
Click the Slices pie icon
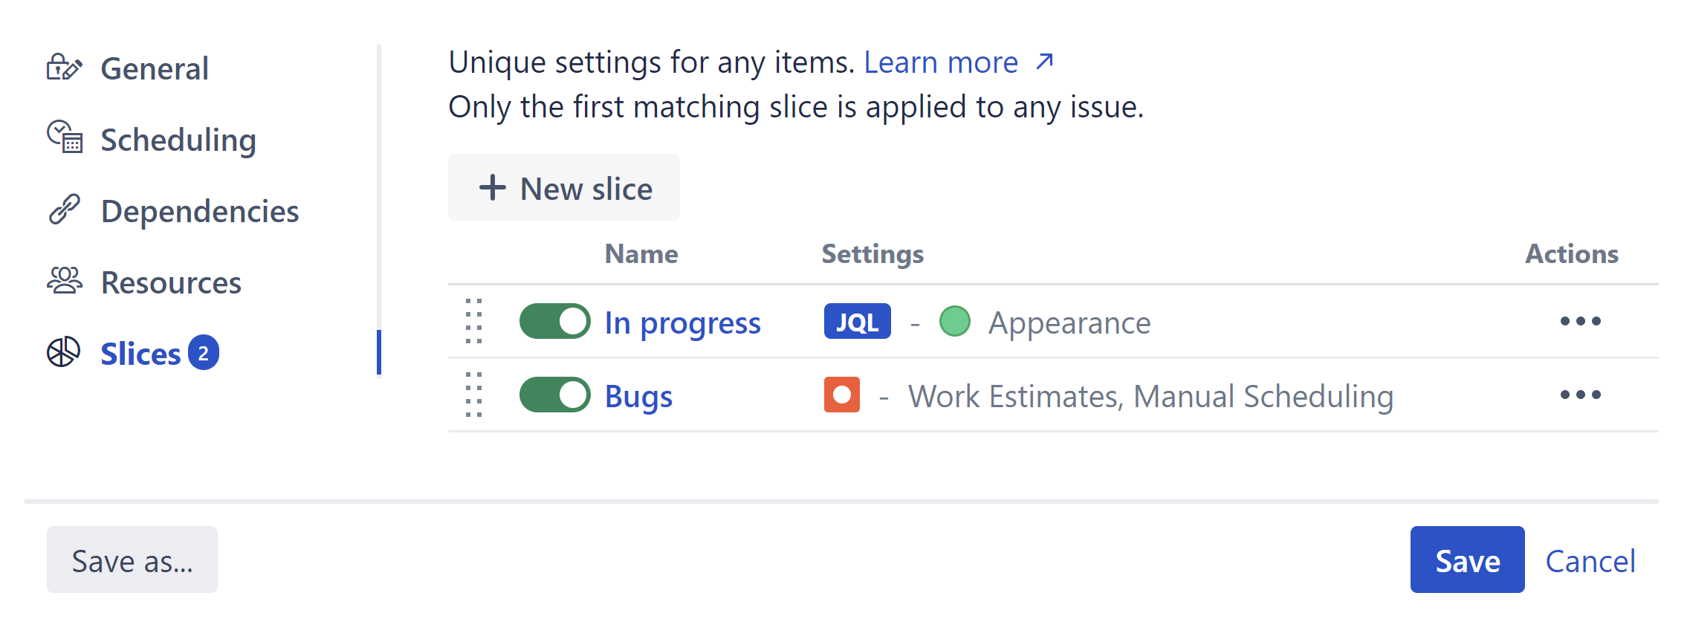pyautogui.click(x=64, y=352)
